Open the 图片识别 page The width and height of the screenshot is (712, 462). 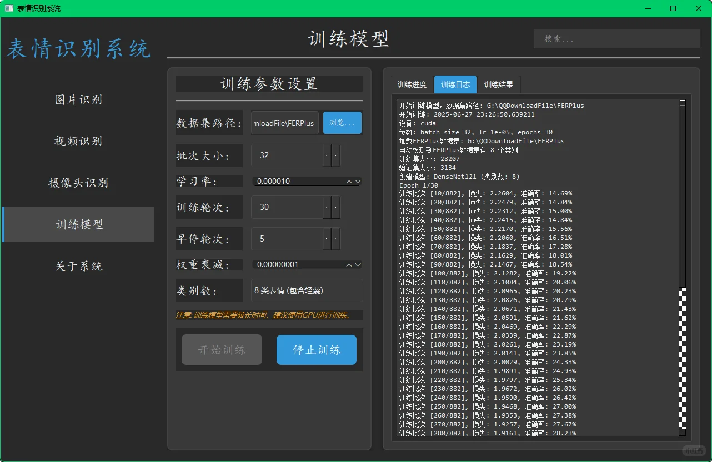click(78, 99)
